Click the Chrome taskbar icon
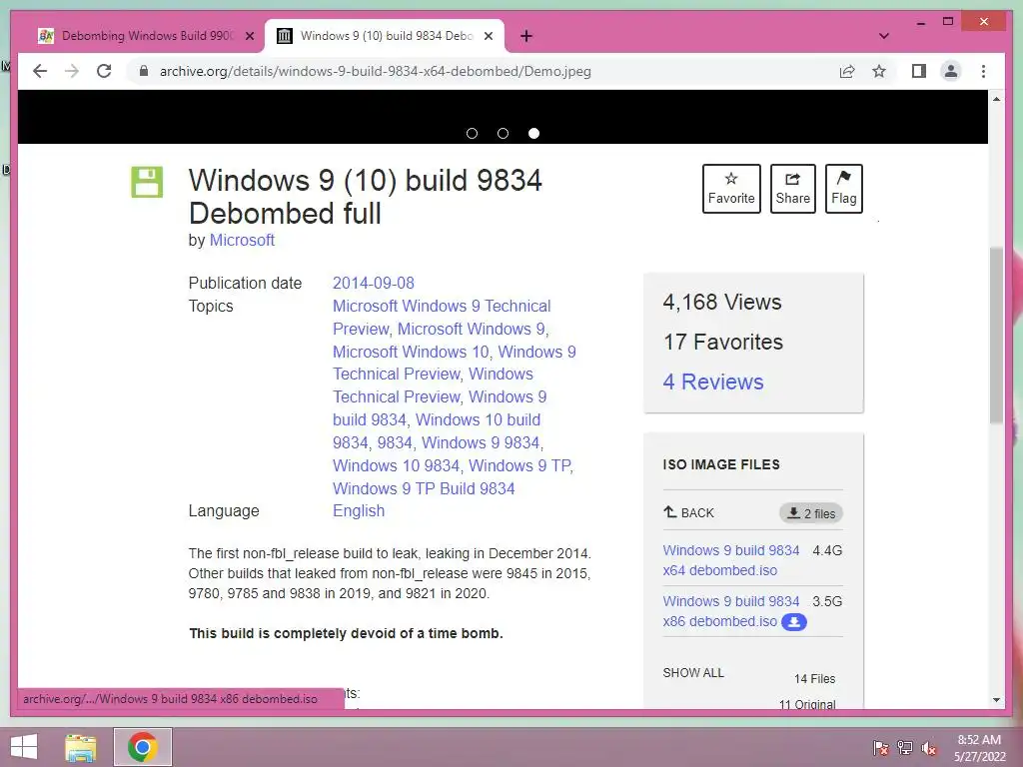The image size is (1023, 767). [142, 747]
